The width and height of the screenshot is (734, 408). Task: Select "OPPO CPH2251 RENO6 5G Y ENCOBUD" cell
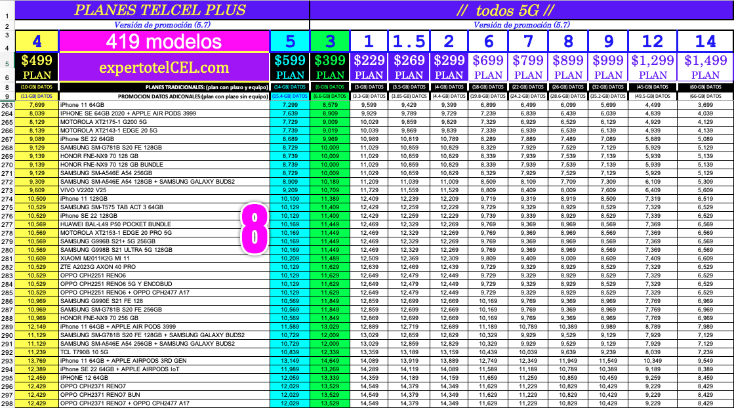pos(164,284)
